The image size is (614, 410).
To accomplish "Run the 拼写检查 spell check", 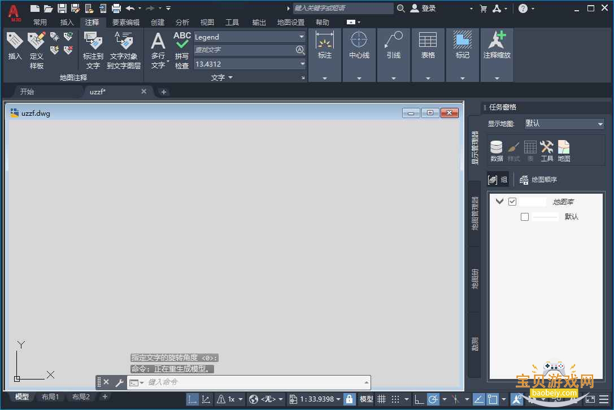I will (182, 50).
